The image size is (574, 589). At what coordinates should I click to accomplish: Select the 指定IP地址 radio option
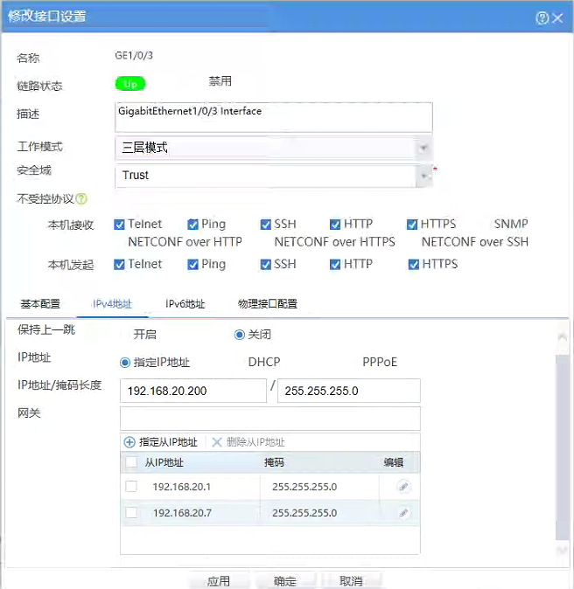125,363
